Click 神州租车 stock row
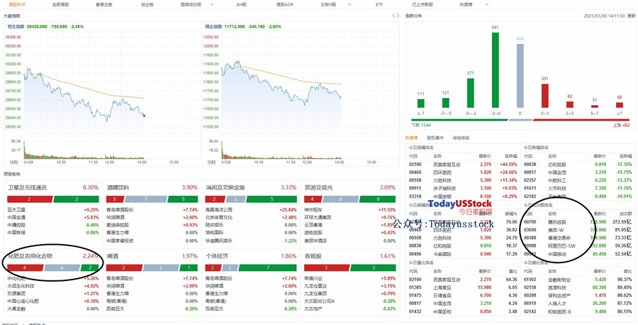The height and width of the screenshot is (325, 638). (350, 210)
